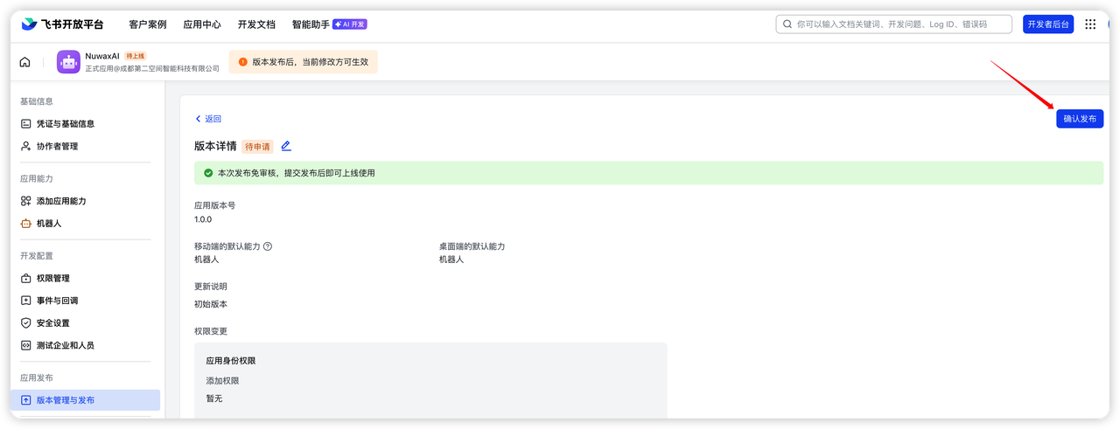The image size is (1120, 429).
Task: Click the search magnifier icon
Action: click(787, 24)
